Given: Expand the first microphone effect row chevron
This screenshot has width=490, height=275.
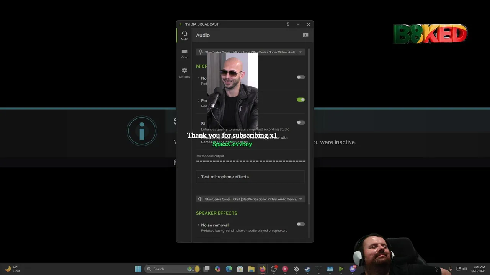Looking at the screenshot, I should (199, 78).
